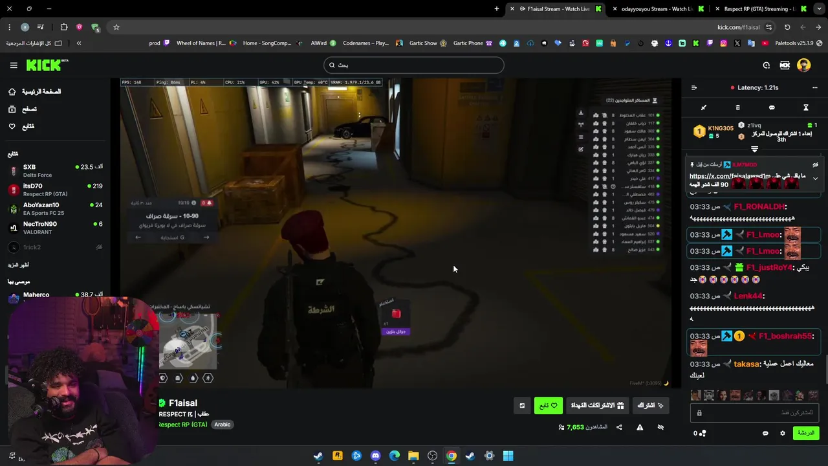
Task: Click the Respect RP (GTA) category link
Action: click(x=182, y=425)
